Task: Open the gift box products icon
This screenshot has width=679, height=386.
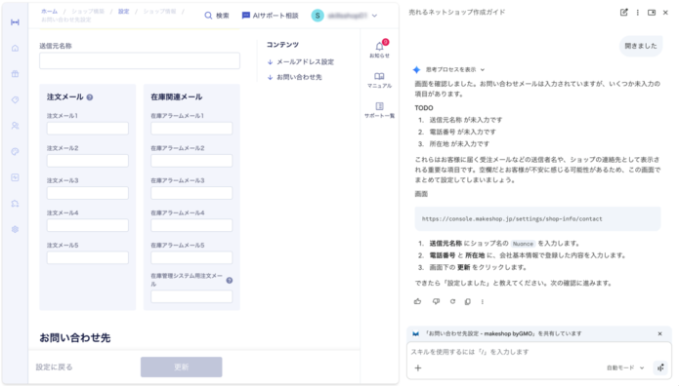Action: coord(16,74)
